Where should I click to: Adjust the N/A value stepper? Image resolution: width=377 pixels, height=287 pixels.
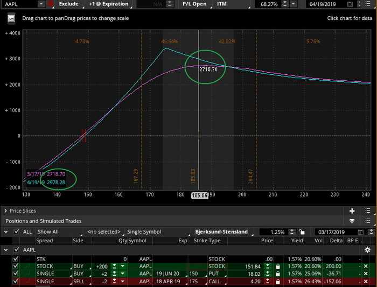pos(170,4)
